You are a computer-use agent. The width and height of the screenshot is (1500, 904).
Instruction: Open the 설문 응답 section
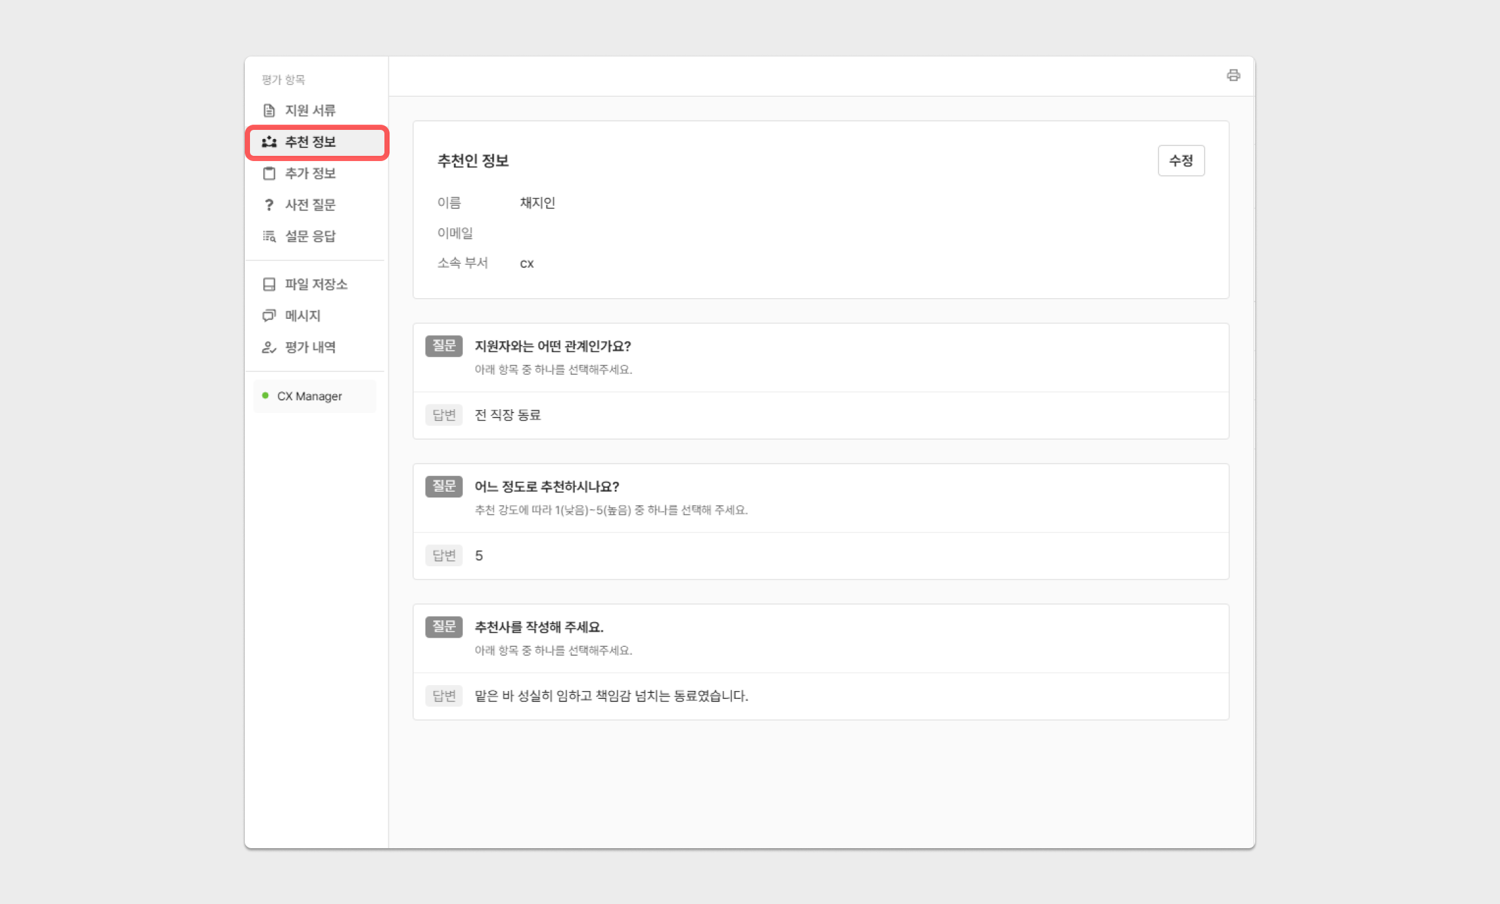click(x=310, y=236)
